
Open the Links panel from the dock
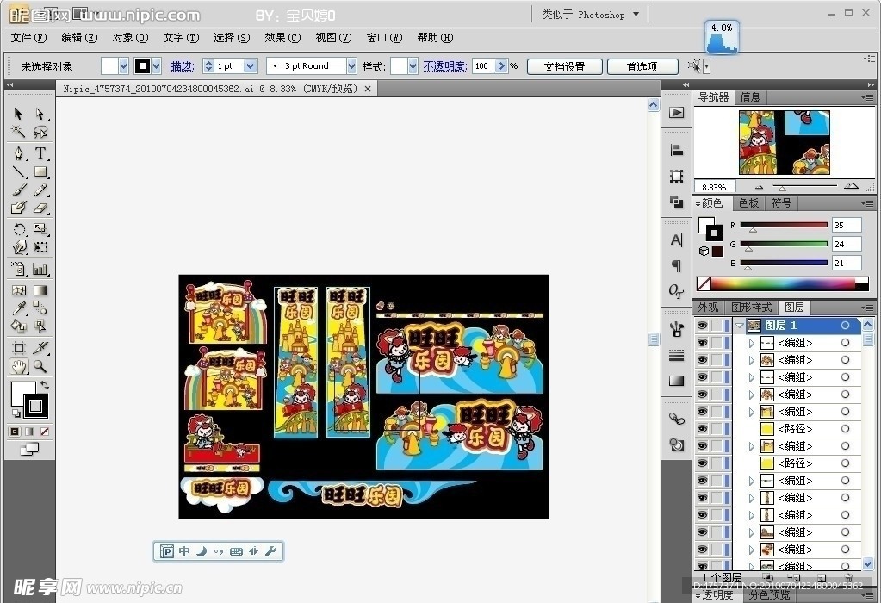(x=677, y=419)
